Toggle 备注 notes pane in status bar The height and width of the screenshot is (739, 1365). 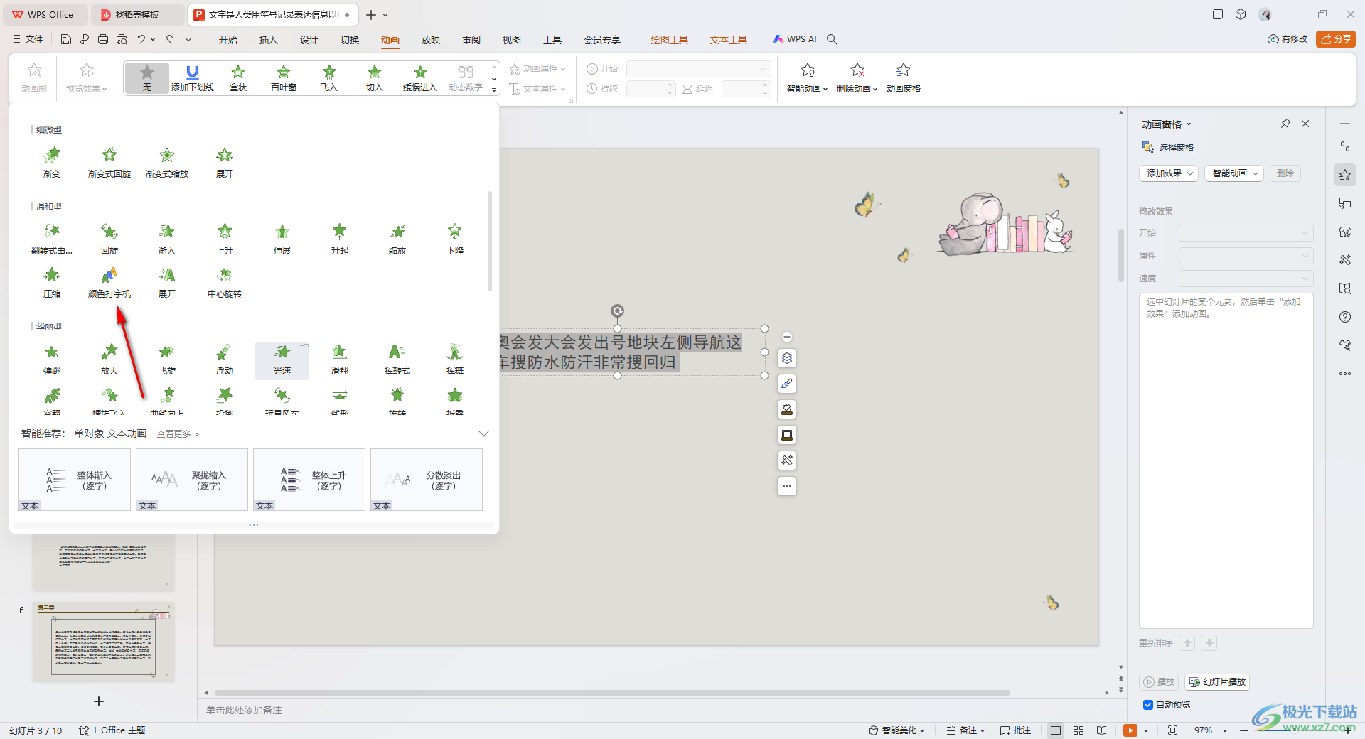(x=966, y=730)
